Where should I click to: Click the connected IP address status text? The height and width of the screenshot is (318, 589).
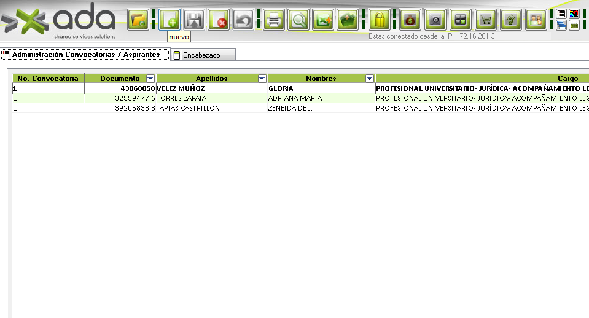pos(431,36)
